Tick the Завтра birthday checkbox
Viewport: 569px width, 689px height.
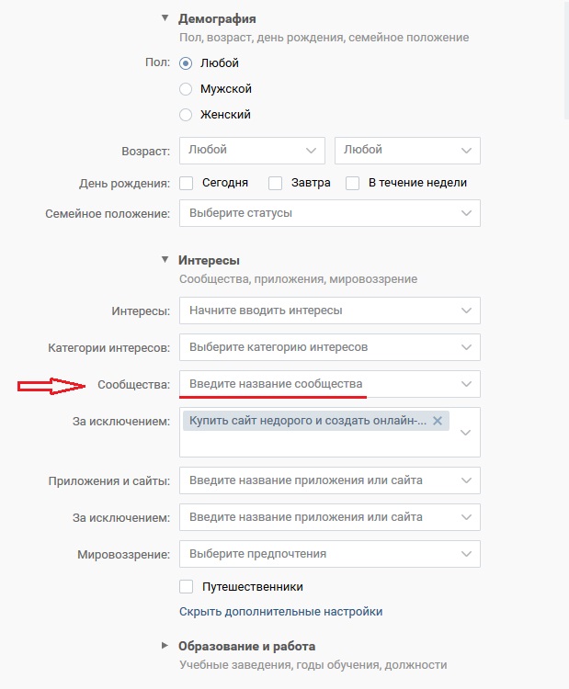(x=275, y=183)
